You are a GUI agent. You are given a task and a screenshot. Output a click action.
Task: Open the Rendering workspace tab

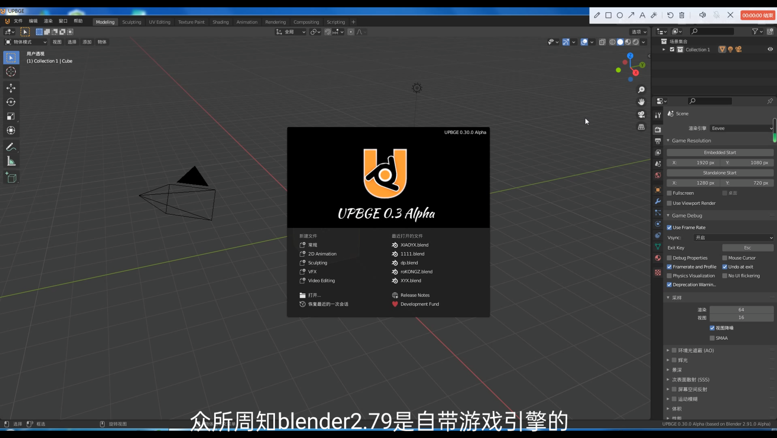point(276,22)
